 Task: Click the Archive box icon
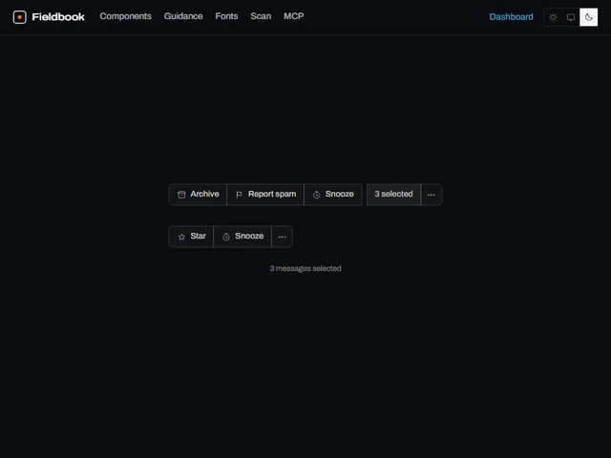[x=181, y=195]
